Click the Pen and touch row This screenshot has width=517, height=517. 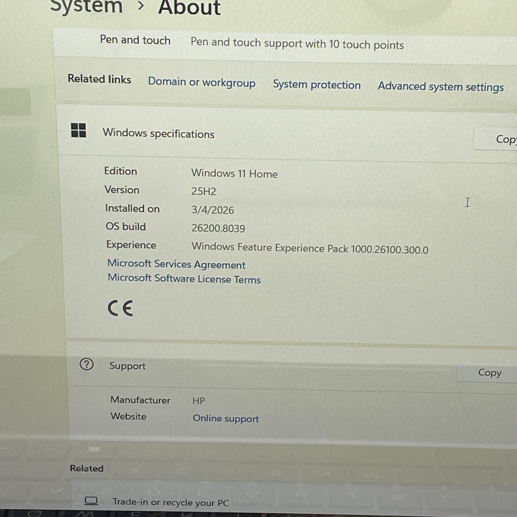(x=135, y=40)
